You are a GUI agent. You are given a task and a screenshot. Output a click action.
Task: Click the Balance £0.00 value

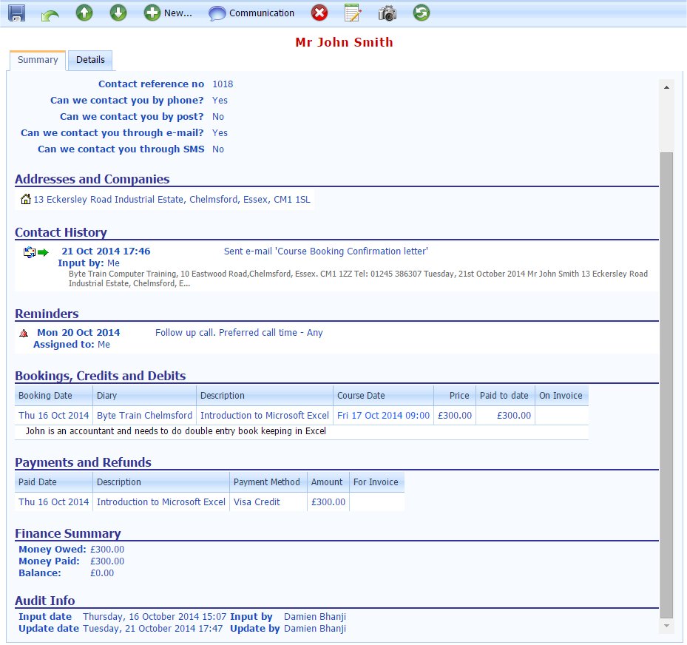coord(102,573)
